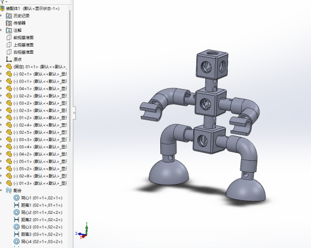
Task: Select the 前视基准面 plane icon
Action: (x=9, y=38)
